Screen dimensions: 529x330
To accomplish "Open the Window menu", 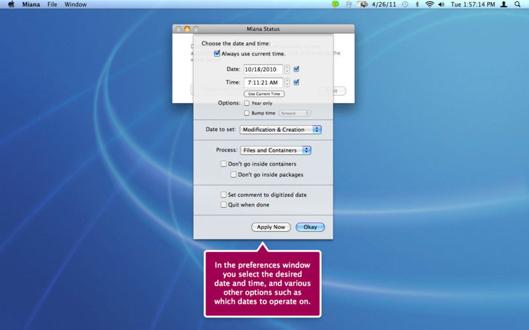I will (75, 5).
